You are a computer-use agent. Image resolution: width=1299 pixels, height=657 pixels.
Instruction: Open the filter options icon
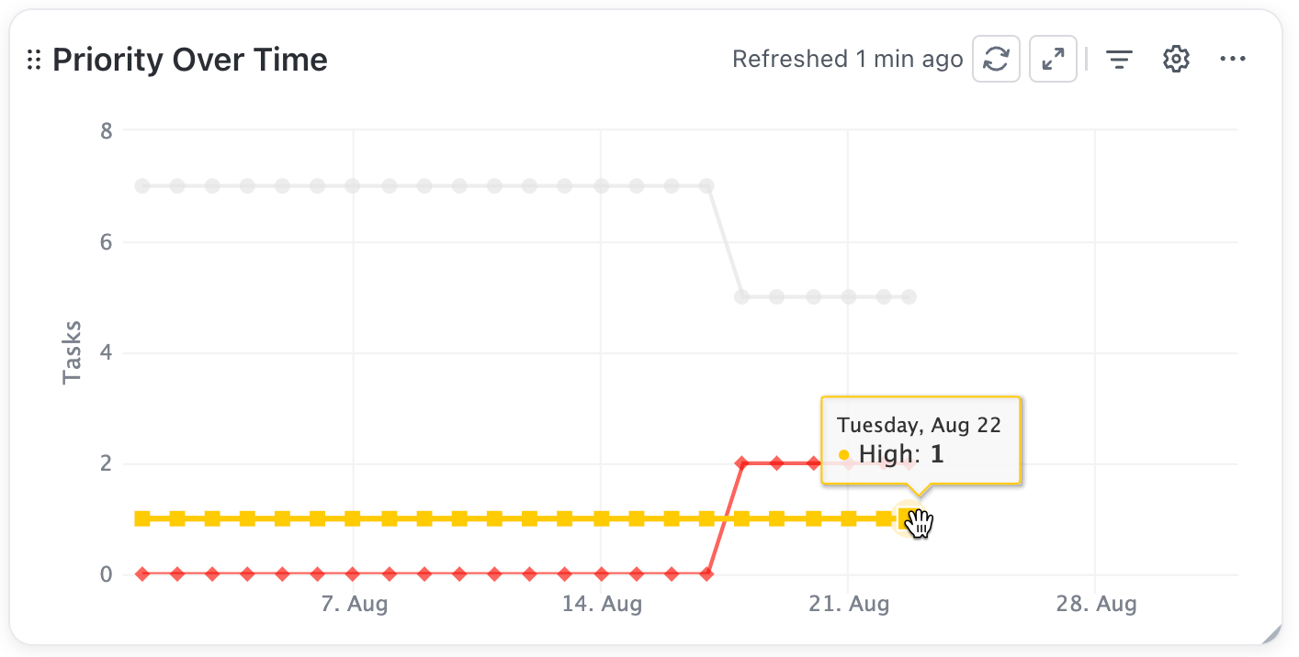[x=1118, y=60]
